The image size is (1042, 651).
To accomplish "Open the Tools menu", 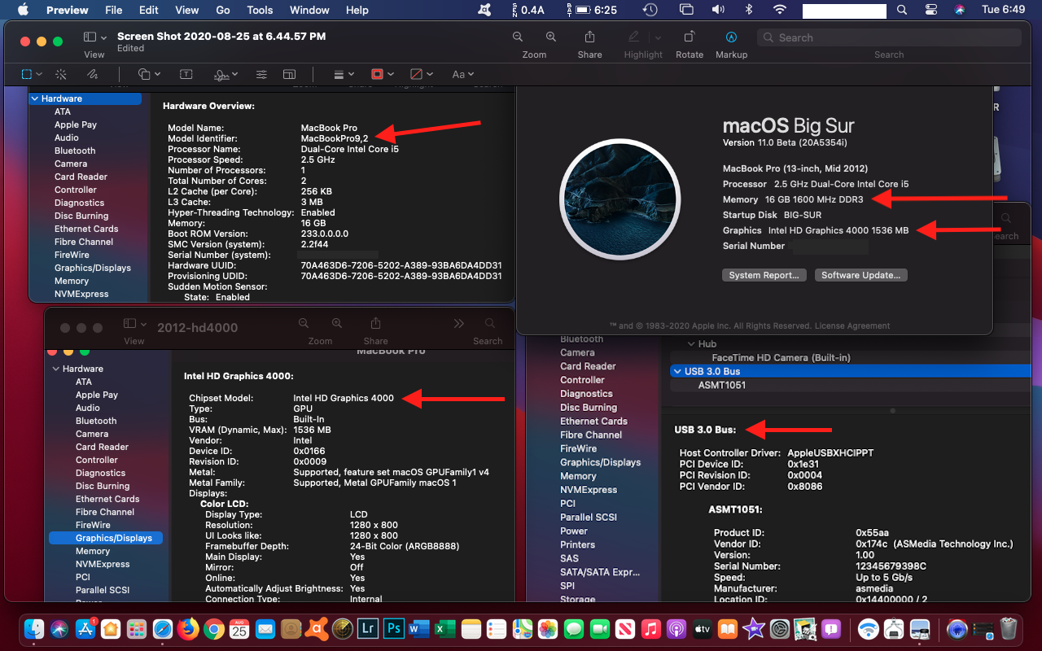I will click(260, 10).
